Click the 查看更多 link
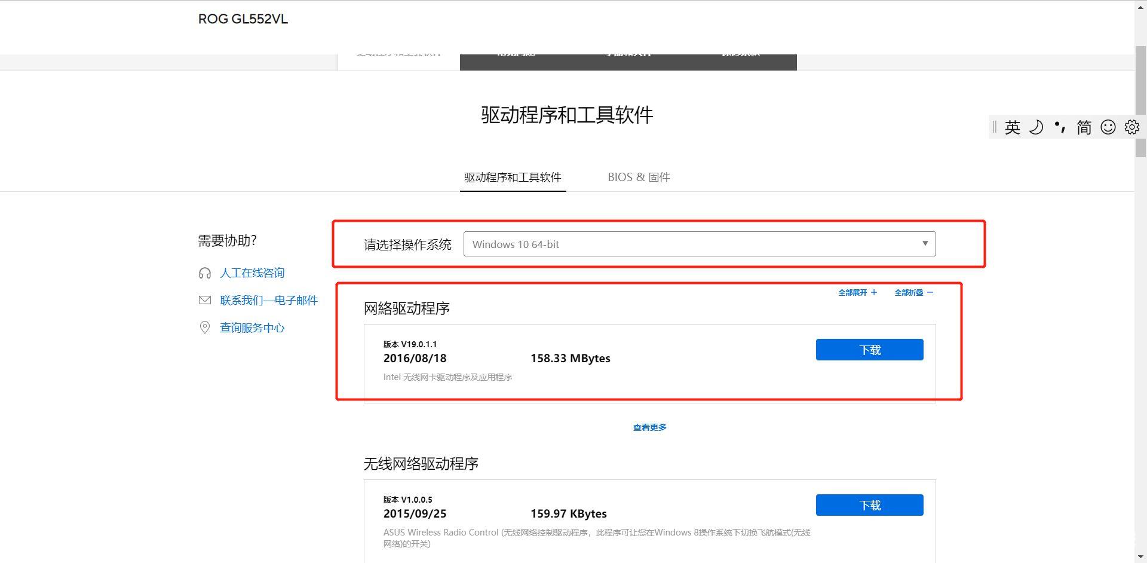The height and width of the screenshot is (563, 1147). tap(649, 427)
